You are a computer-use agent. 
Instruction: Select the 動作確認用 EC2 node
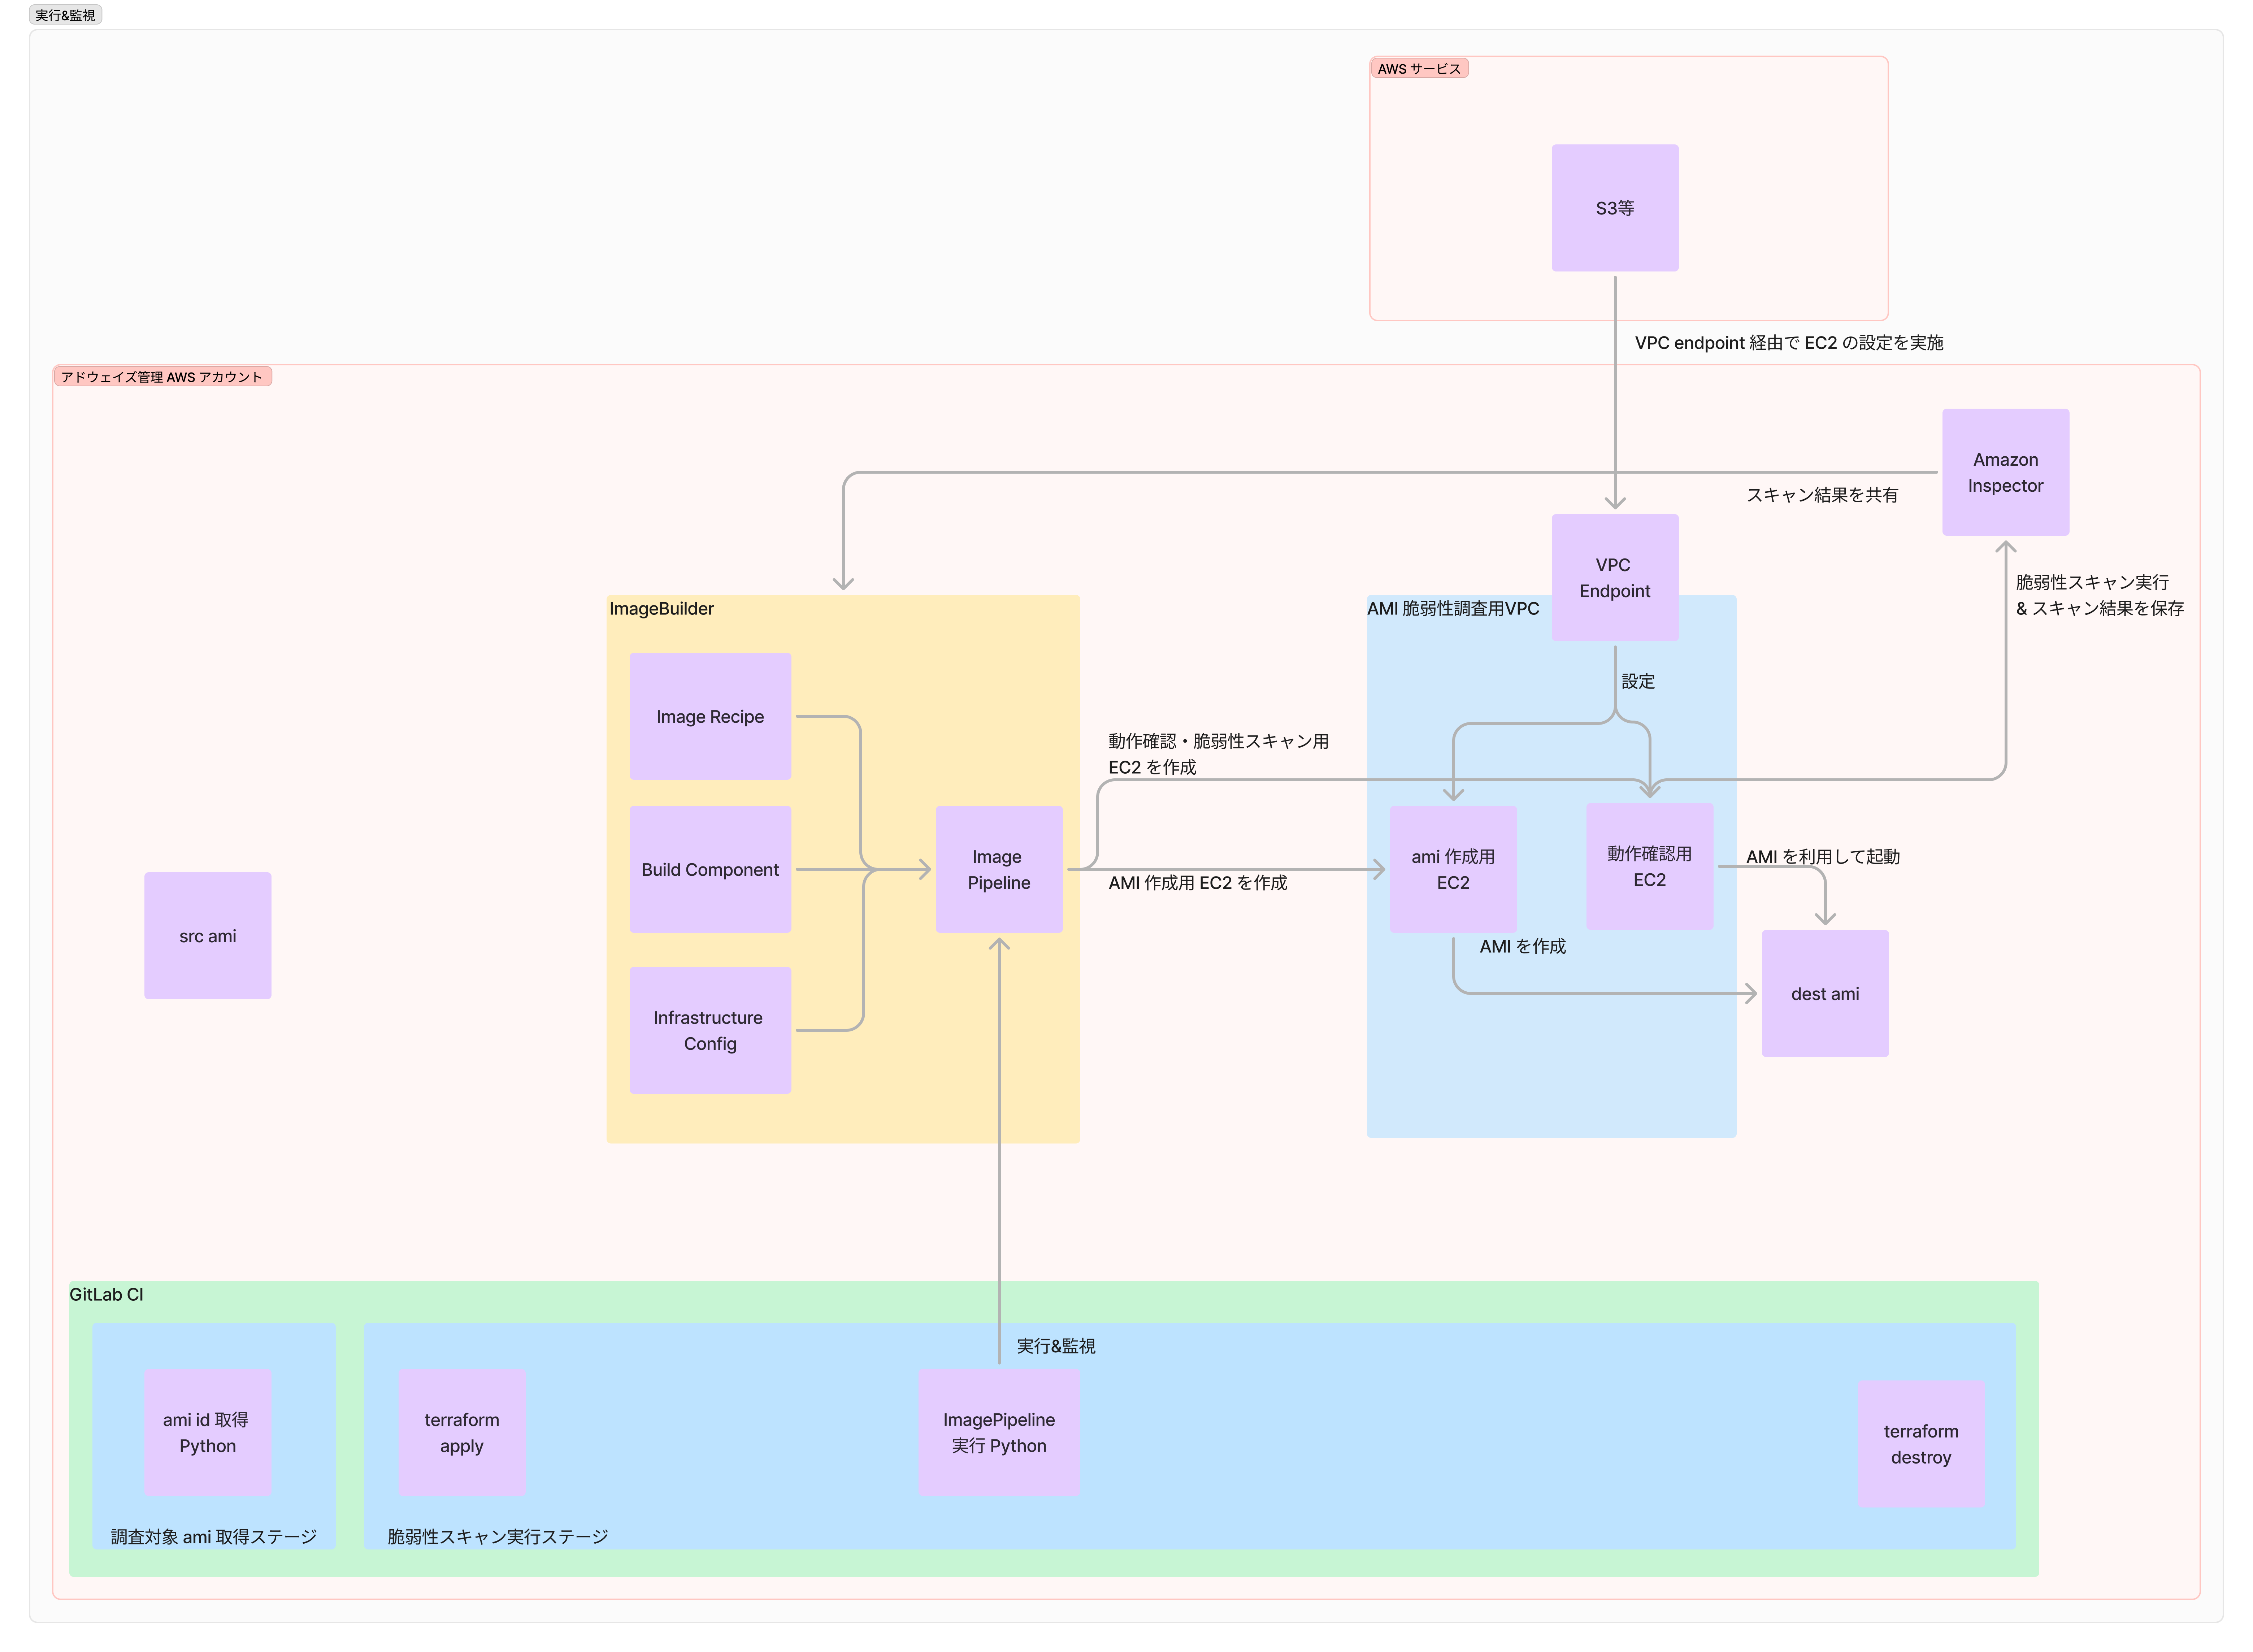point(1649,866)
